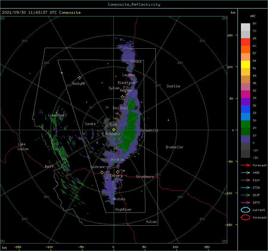Click the yellow diamond marker near Cochrane
The width and height of the screenshot is (268, 251).
point(102,172)
